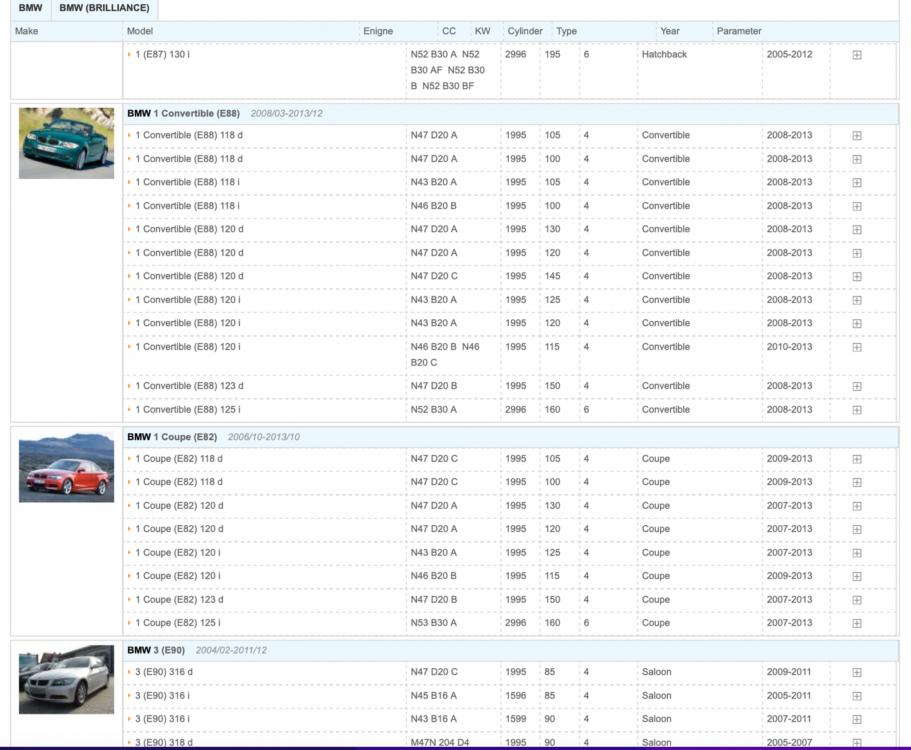
Task: Open the BMW (BRILLIANCE) tab
Action: 105,9
